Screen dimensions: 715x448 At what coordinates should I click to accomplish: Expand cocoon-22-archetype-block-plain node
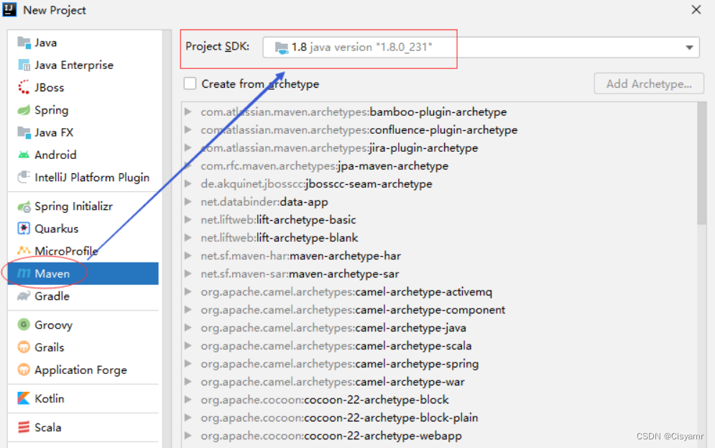click(x=188, y=418)
